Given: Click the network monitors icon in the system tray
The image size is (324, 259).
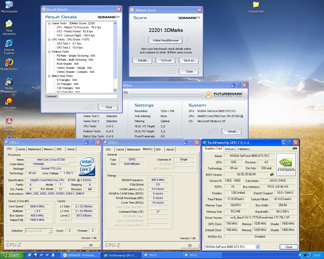Looking at the screenshot, I should 310,255.
